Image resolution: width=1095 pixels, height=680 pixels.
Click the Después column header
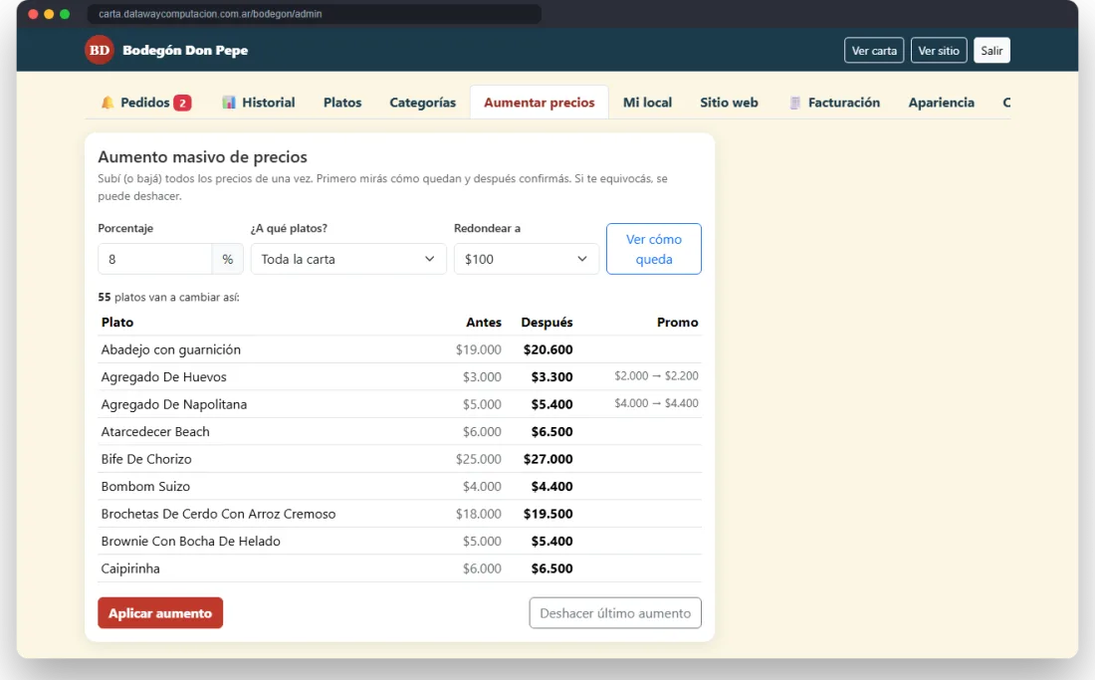pyautogui.click(x=547, y=323)
